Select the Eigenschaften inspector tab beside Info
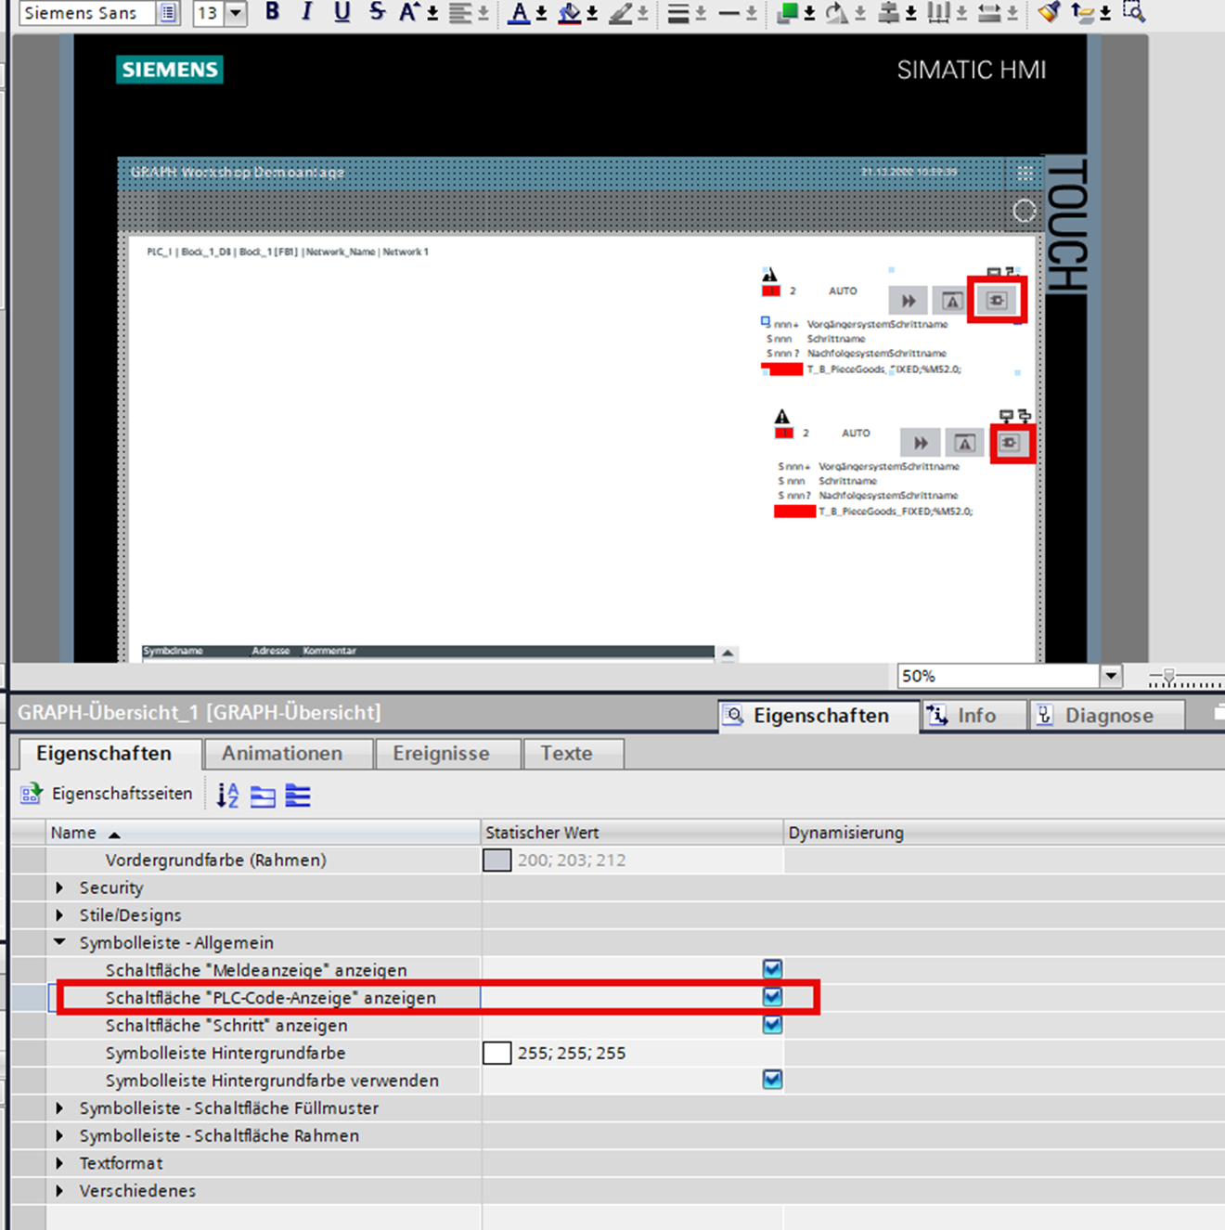 pyautogui.click(x=819, y=716)
